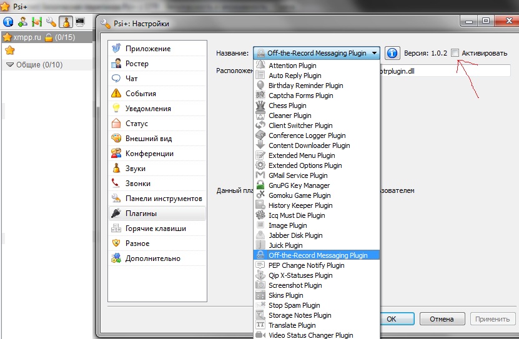Toggle the highlighted figure icon in Psi+ toolbar
This screenshot has height=339, width=519.
click(66, 22)
